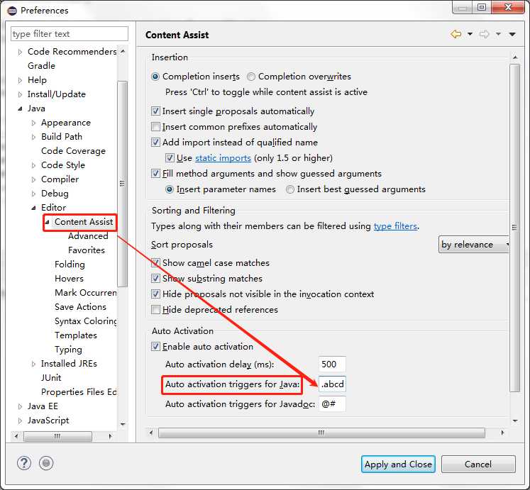The image size is (530, 490).
Task: Open the Syntax Coloring page
Action: 86,321
